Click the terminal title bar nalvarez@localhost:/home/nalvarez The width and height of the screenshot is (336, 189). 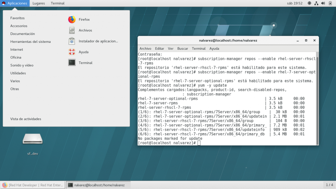click(x=228, y=40)
